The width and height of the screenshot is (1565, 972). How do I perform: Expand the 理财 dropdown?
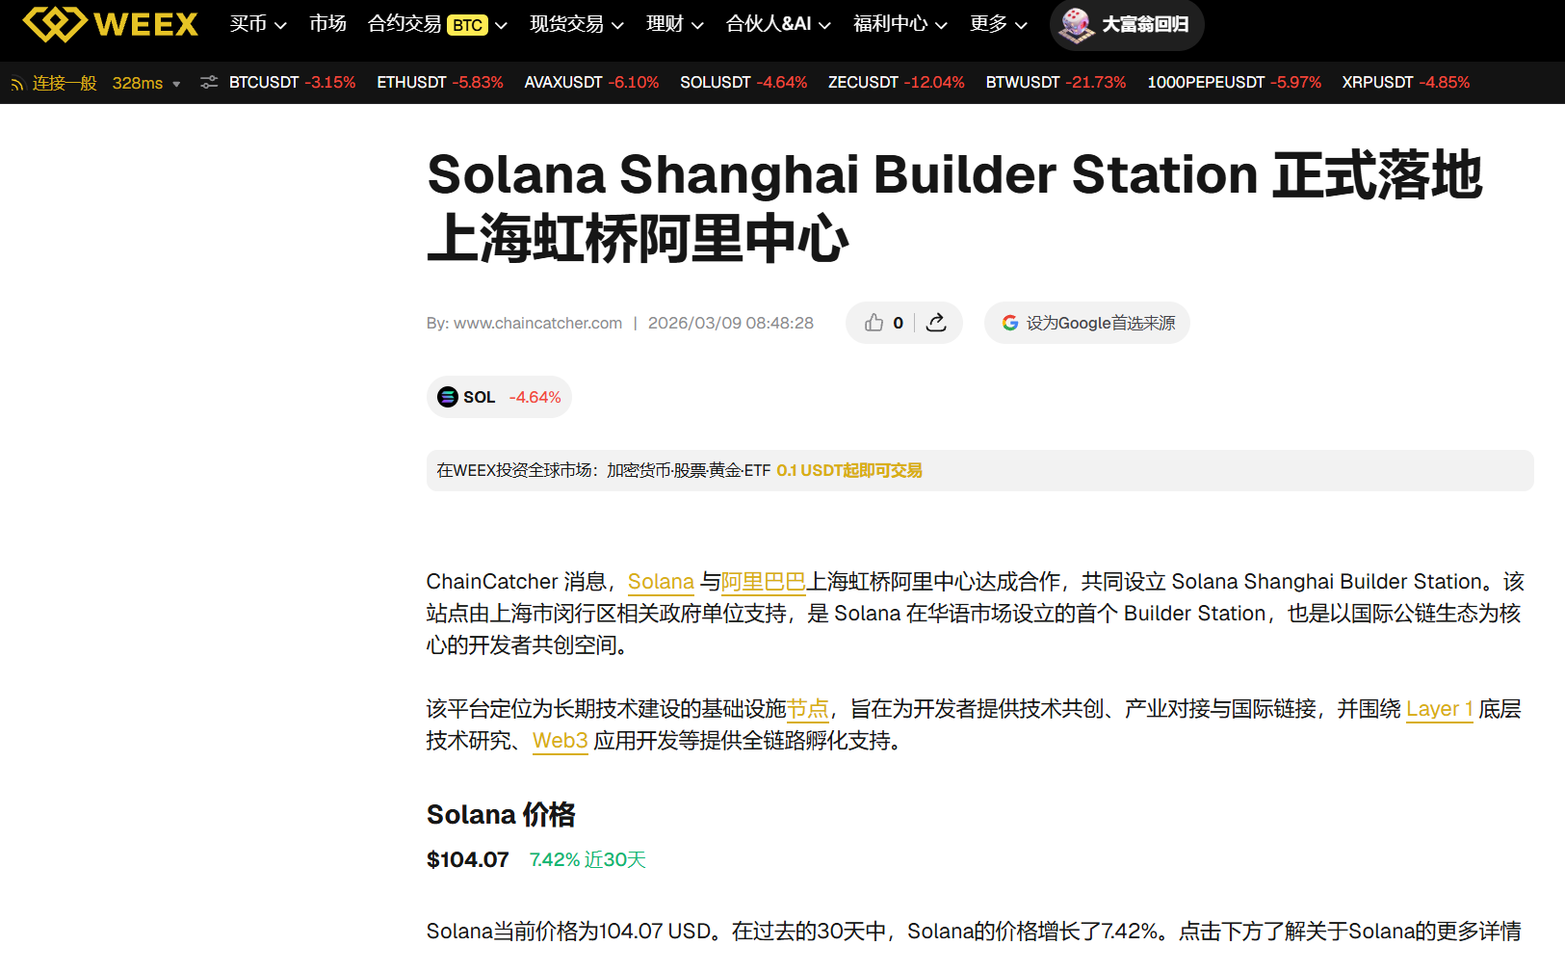[x=675, y=24]
